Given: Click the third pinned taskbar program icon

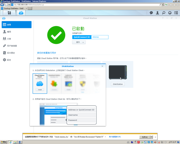Looking at the screenshot, I should point(20,142).
